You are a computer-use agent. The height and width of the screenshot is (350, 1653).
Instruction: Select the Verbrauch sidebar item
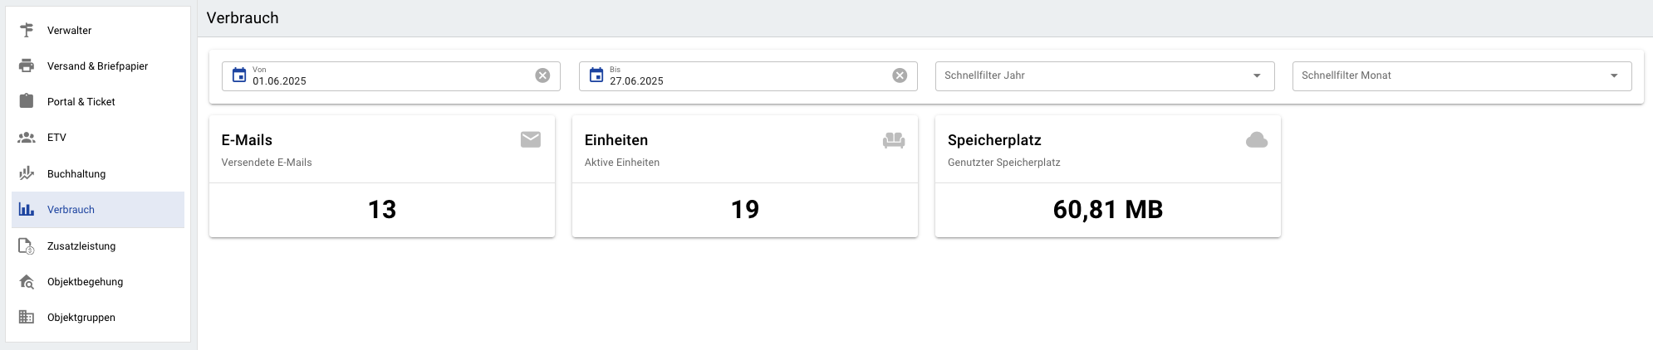(71, 210)
